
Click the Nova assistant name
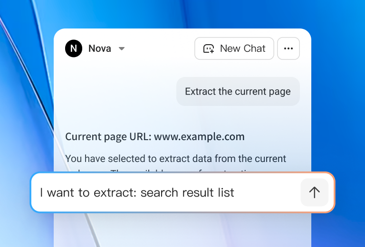pyautogui.click(x=100, y=48)
